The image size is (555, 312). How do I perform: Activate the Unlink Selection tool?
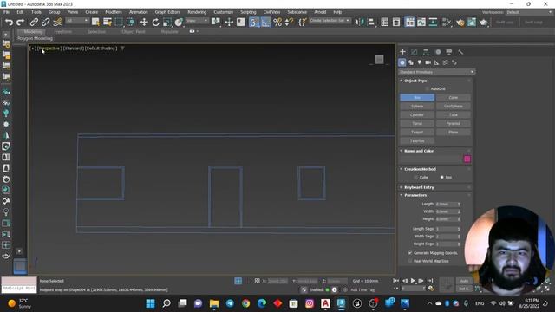pos(45,23)
